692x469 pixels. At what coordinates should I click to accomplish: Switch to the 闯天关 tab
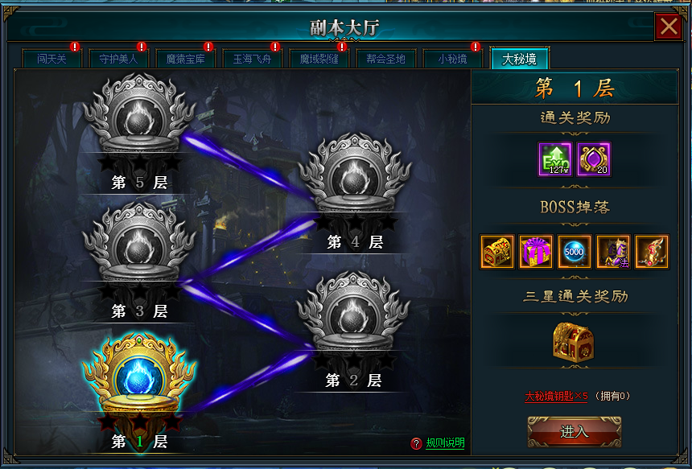click(x=51, y=59)
